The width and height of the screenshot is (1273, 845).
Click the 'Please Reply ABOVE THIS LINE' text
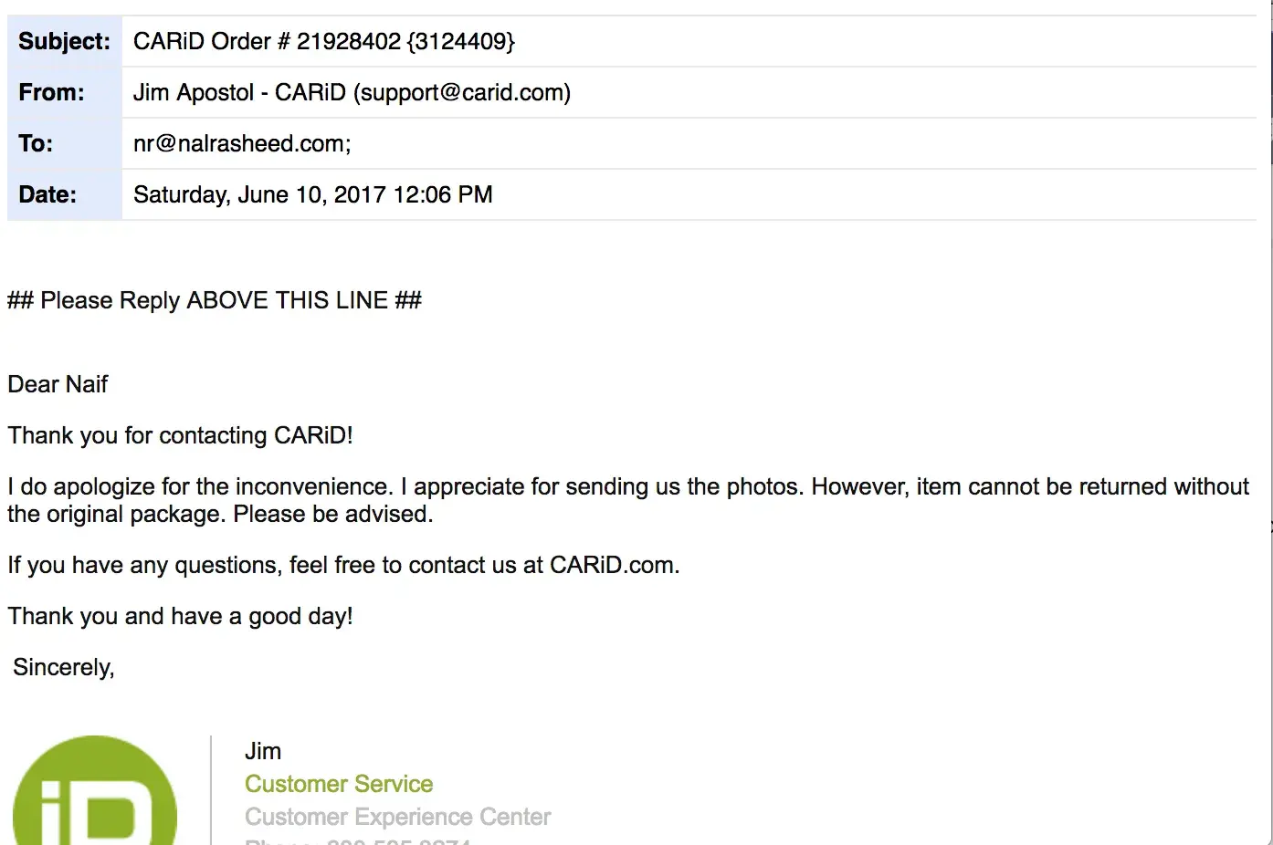click(x=215, y=301)
